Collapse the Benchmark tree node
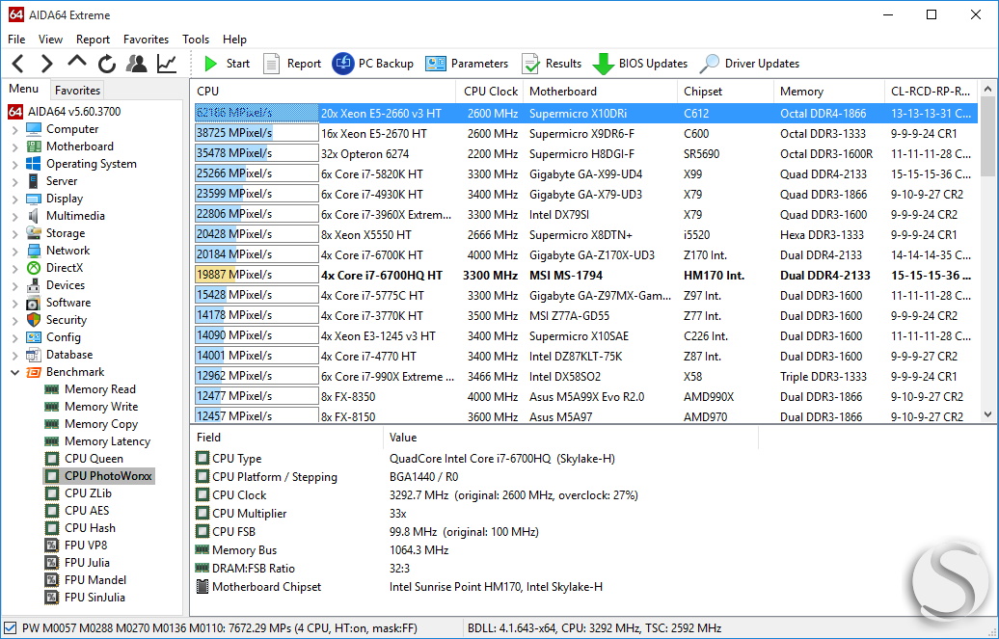The image size is (999, 639). click(x=15, y=372)
